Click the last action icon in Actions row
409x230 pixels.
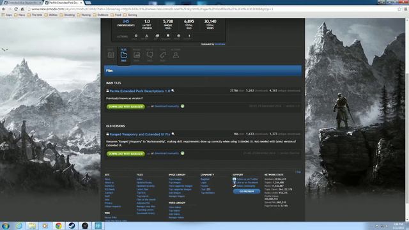(189, 36)
